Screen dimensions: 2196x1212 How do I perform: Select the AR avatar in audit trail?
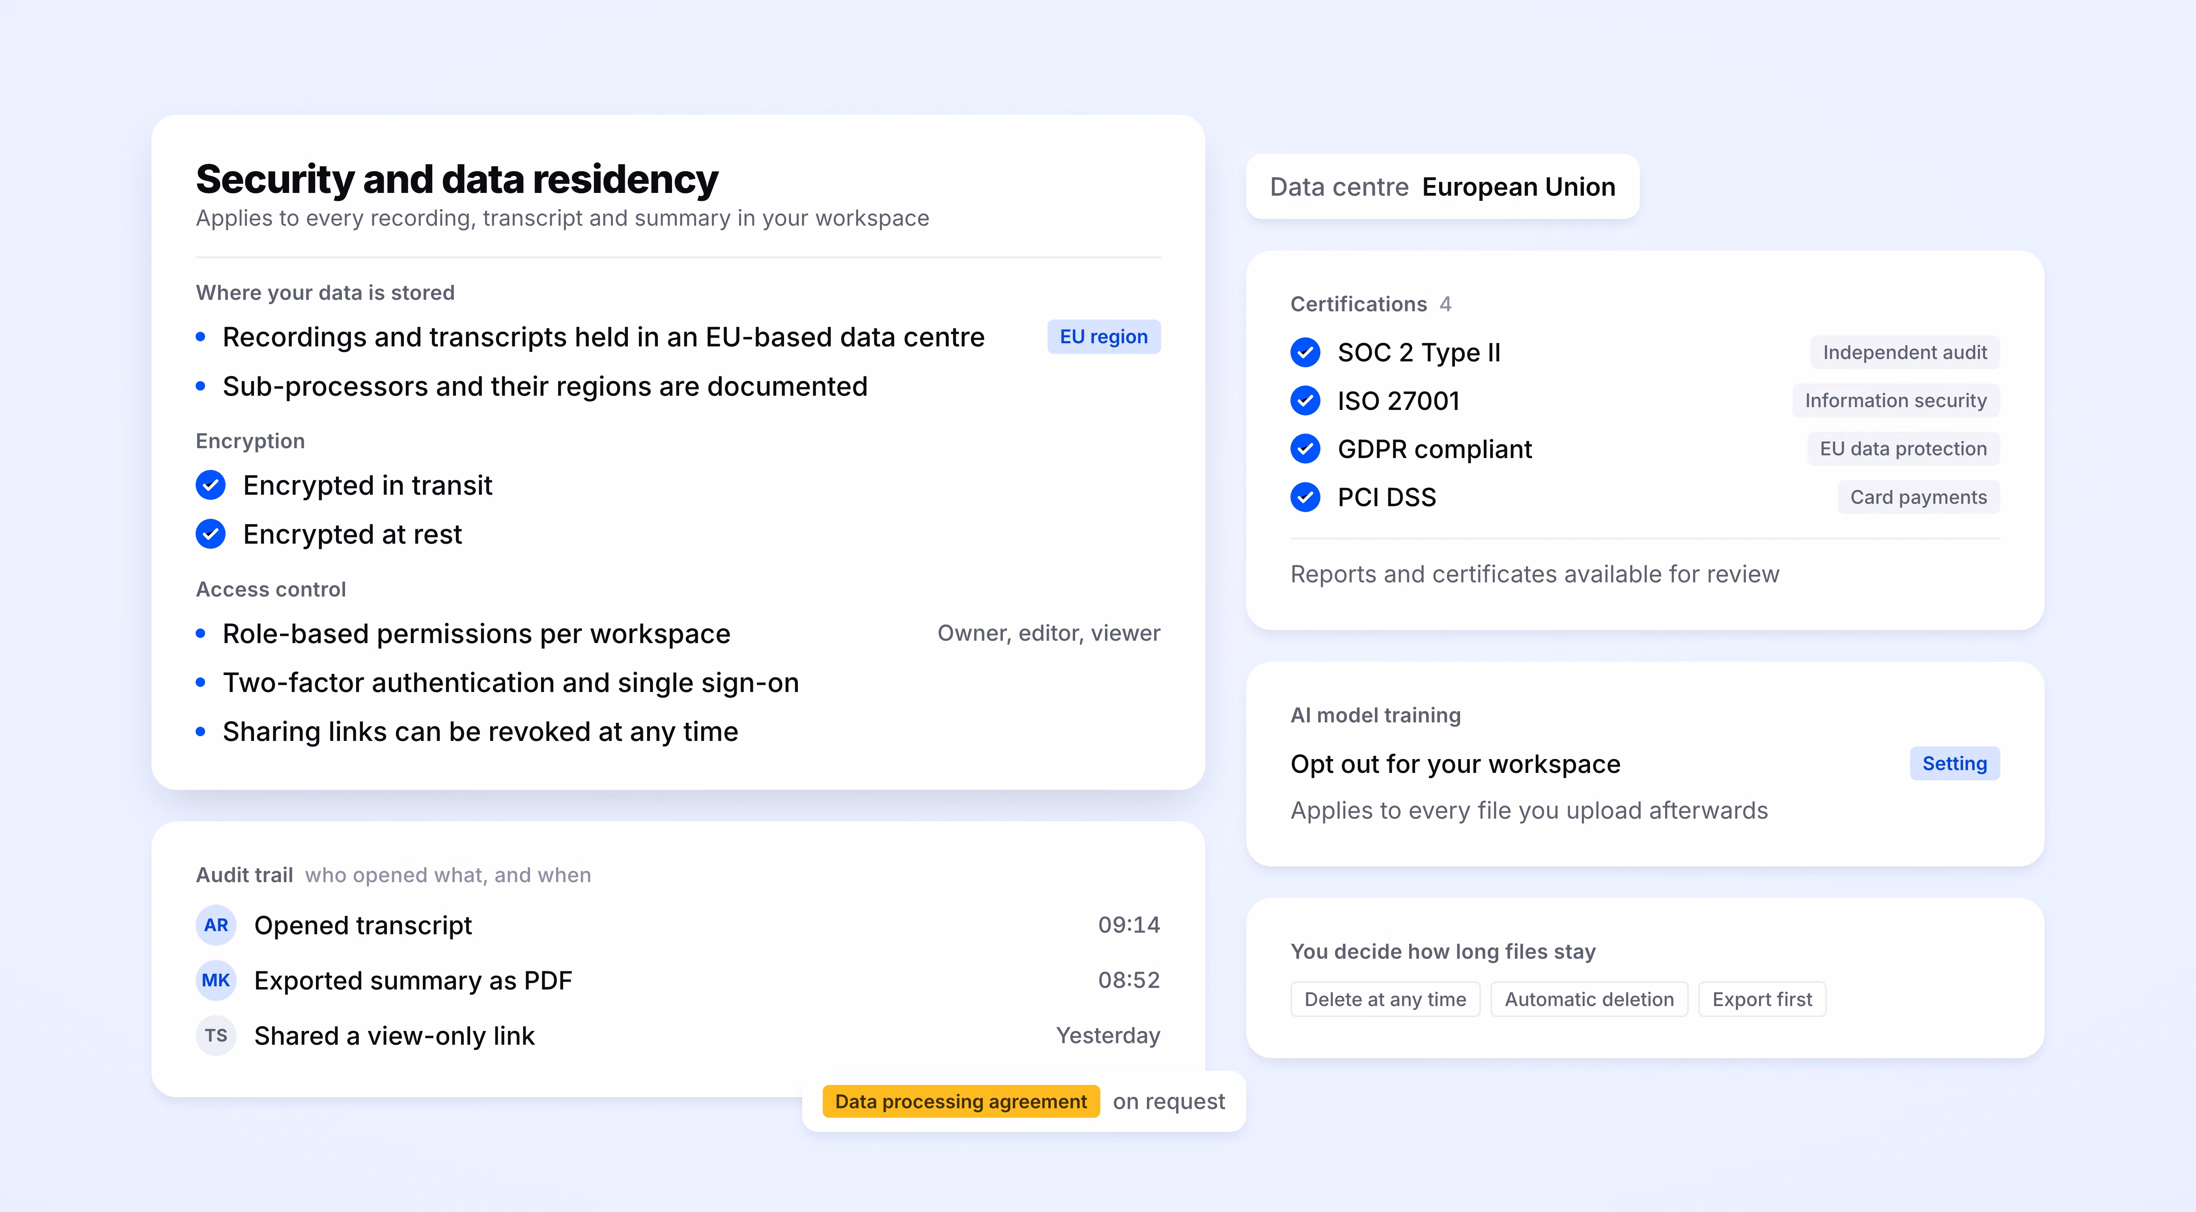pyautogui.click(x=217, y=926)
